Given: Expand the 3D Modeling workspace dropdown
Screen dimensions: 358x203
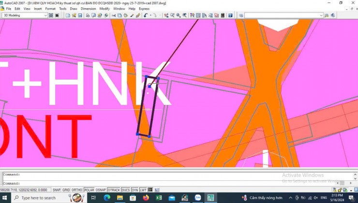Looking at the screenshot, I should coord(45,15).
